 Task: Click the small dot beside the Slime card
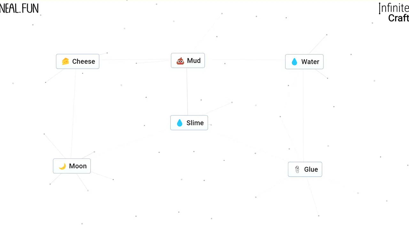[211, 125]
